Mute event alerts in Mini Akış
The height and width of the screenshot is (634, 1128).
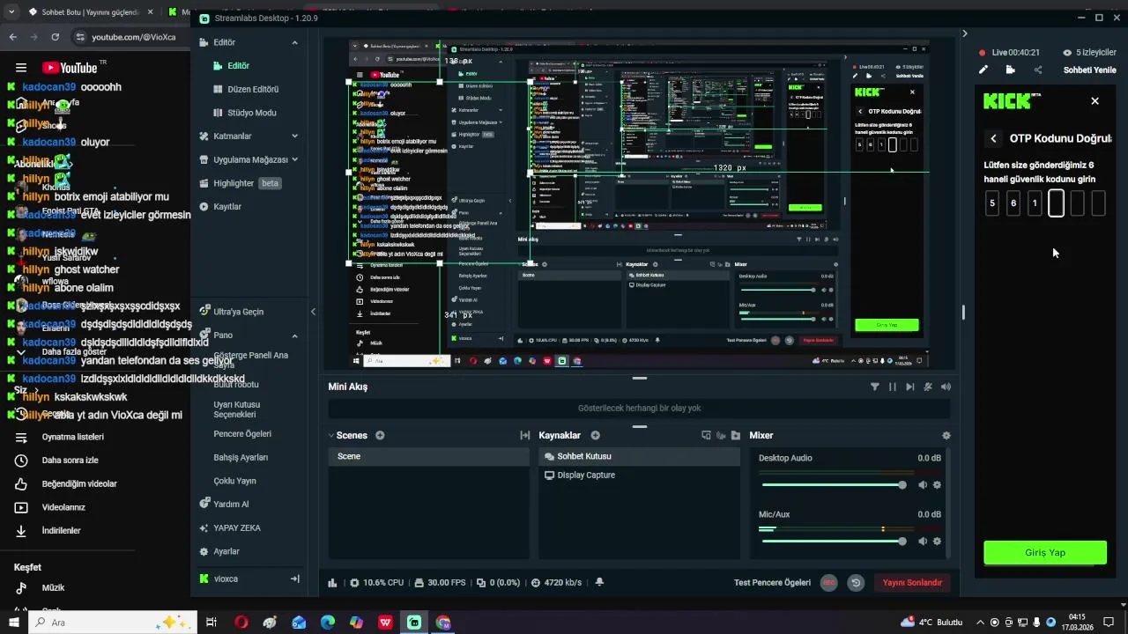[x=928, y=387]
